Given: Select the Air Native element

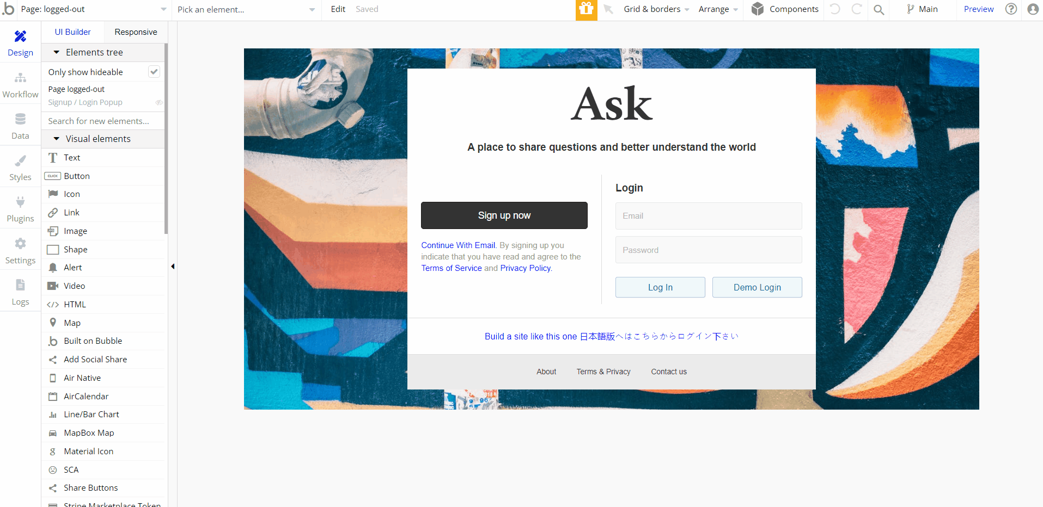Looking at the screenshot, I should pyautogui.click(x=103, y=378).
